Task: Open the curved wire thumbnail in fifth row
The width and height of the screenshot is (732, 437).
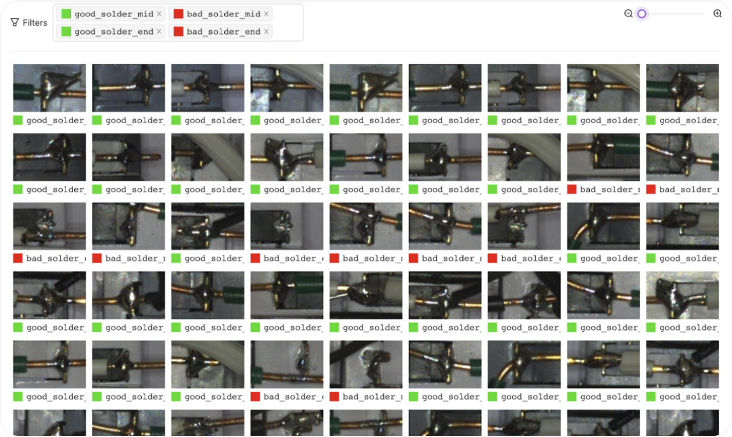Action: [x=524, y=364]
